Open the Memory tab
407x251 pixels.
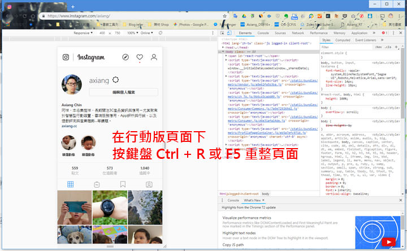tap(339, 33)
